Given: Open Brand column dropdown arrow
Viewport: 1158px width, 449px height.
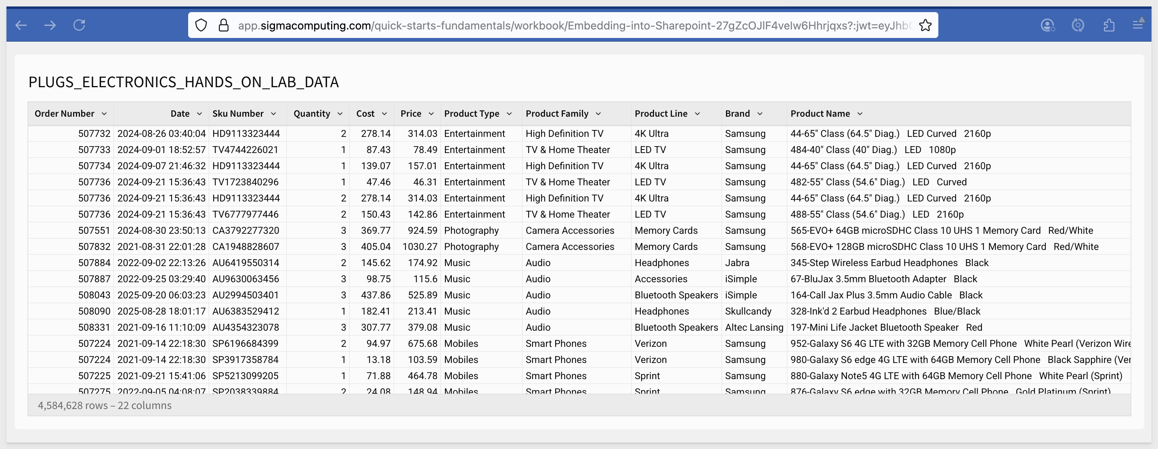Looking at the screenshot, I should [x=760, y=114].
